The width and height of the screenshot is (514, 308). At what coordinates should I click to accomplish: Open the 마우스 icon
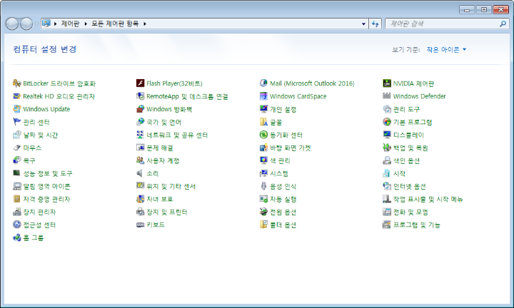pos(16,148)
